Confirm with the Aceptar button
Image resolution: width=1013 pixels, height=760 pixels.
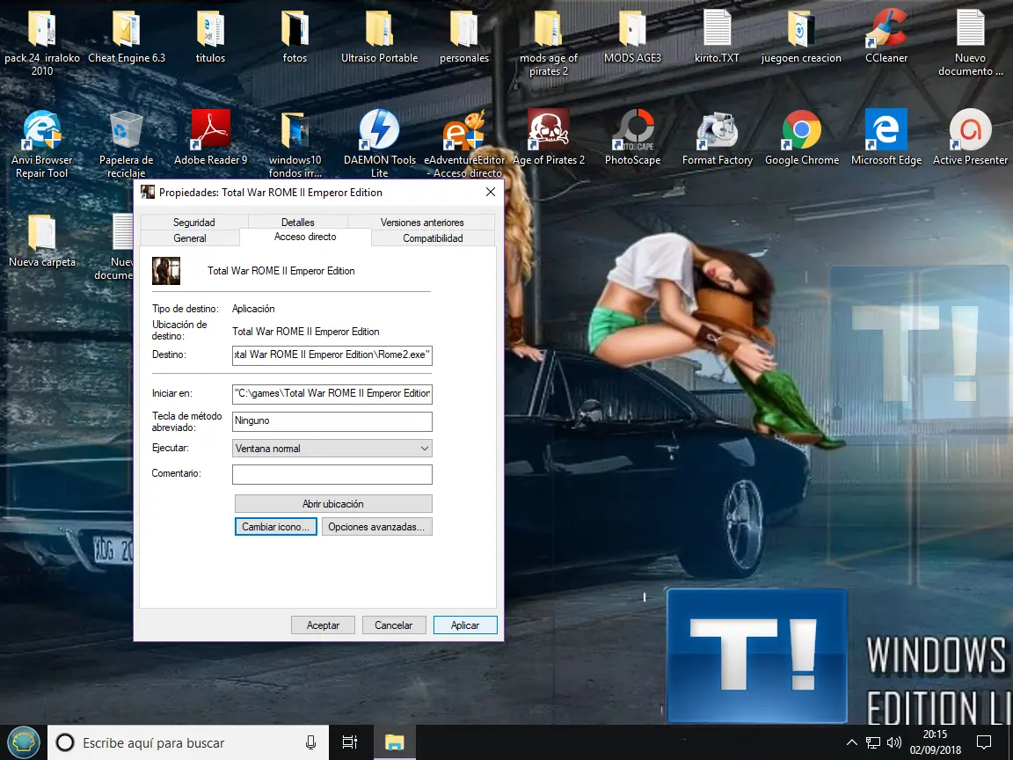pos(323,625)
